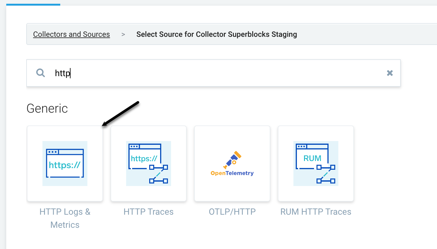Viewport: 437px width, 249px height.
Task: Navigate back via Collectors and Sources link
Action: click(x=71, y=34)
